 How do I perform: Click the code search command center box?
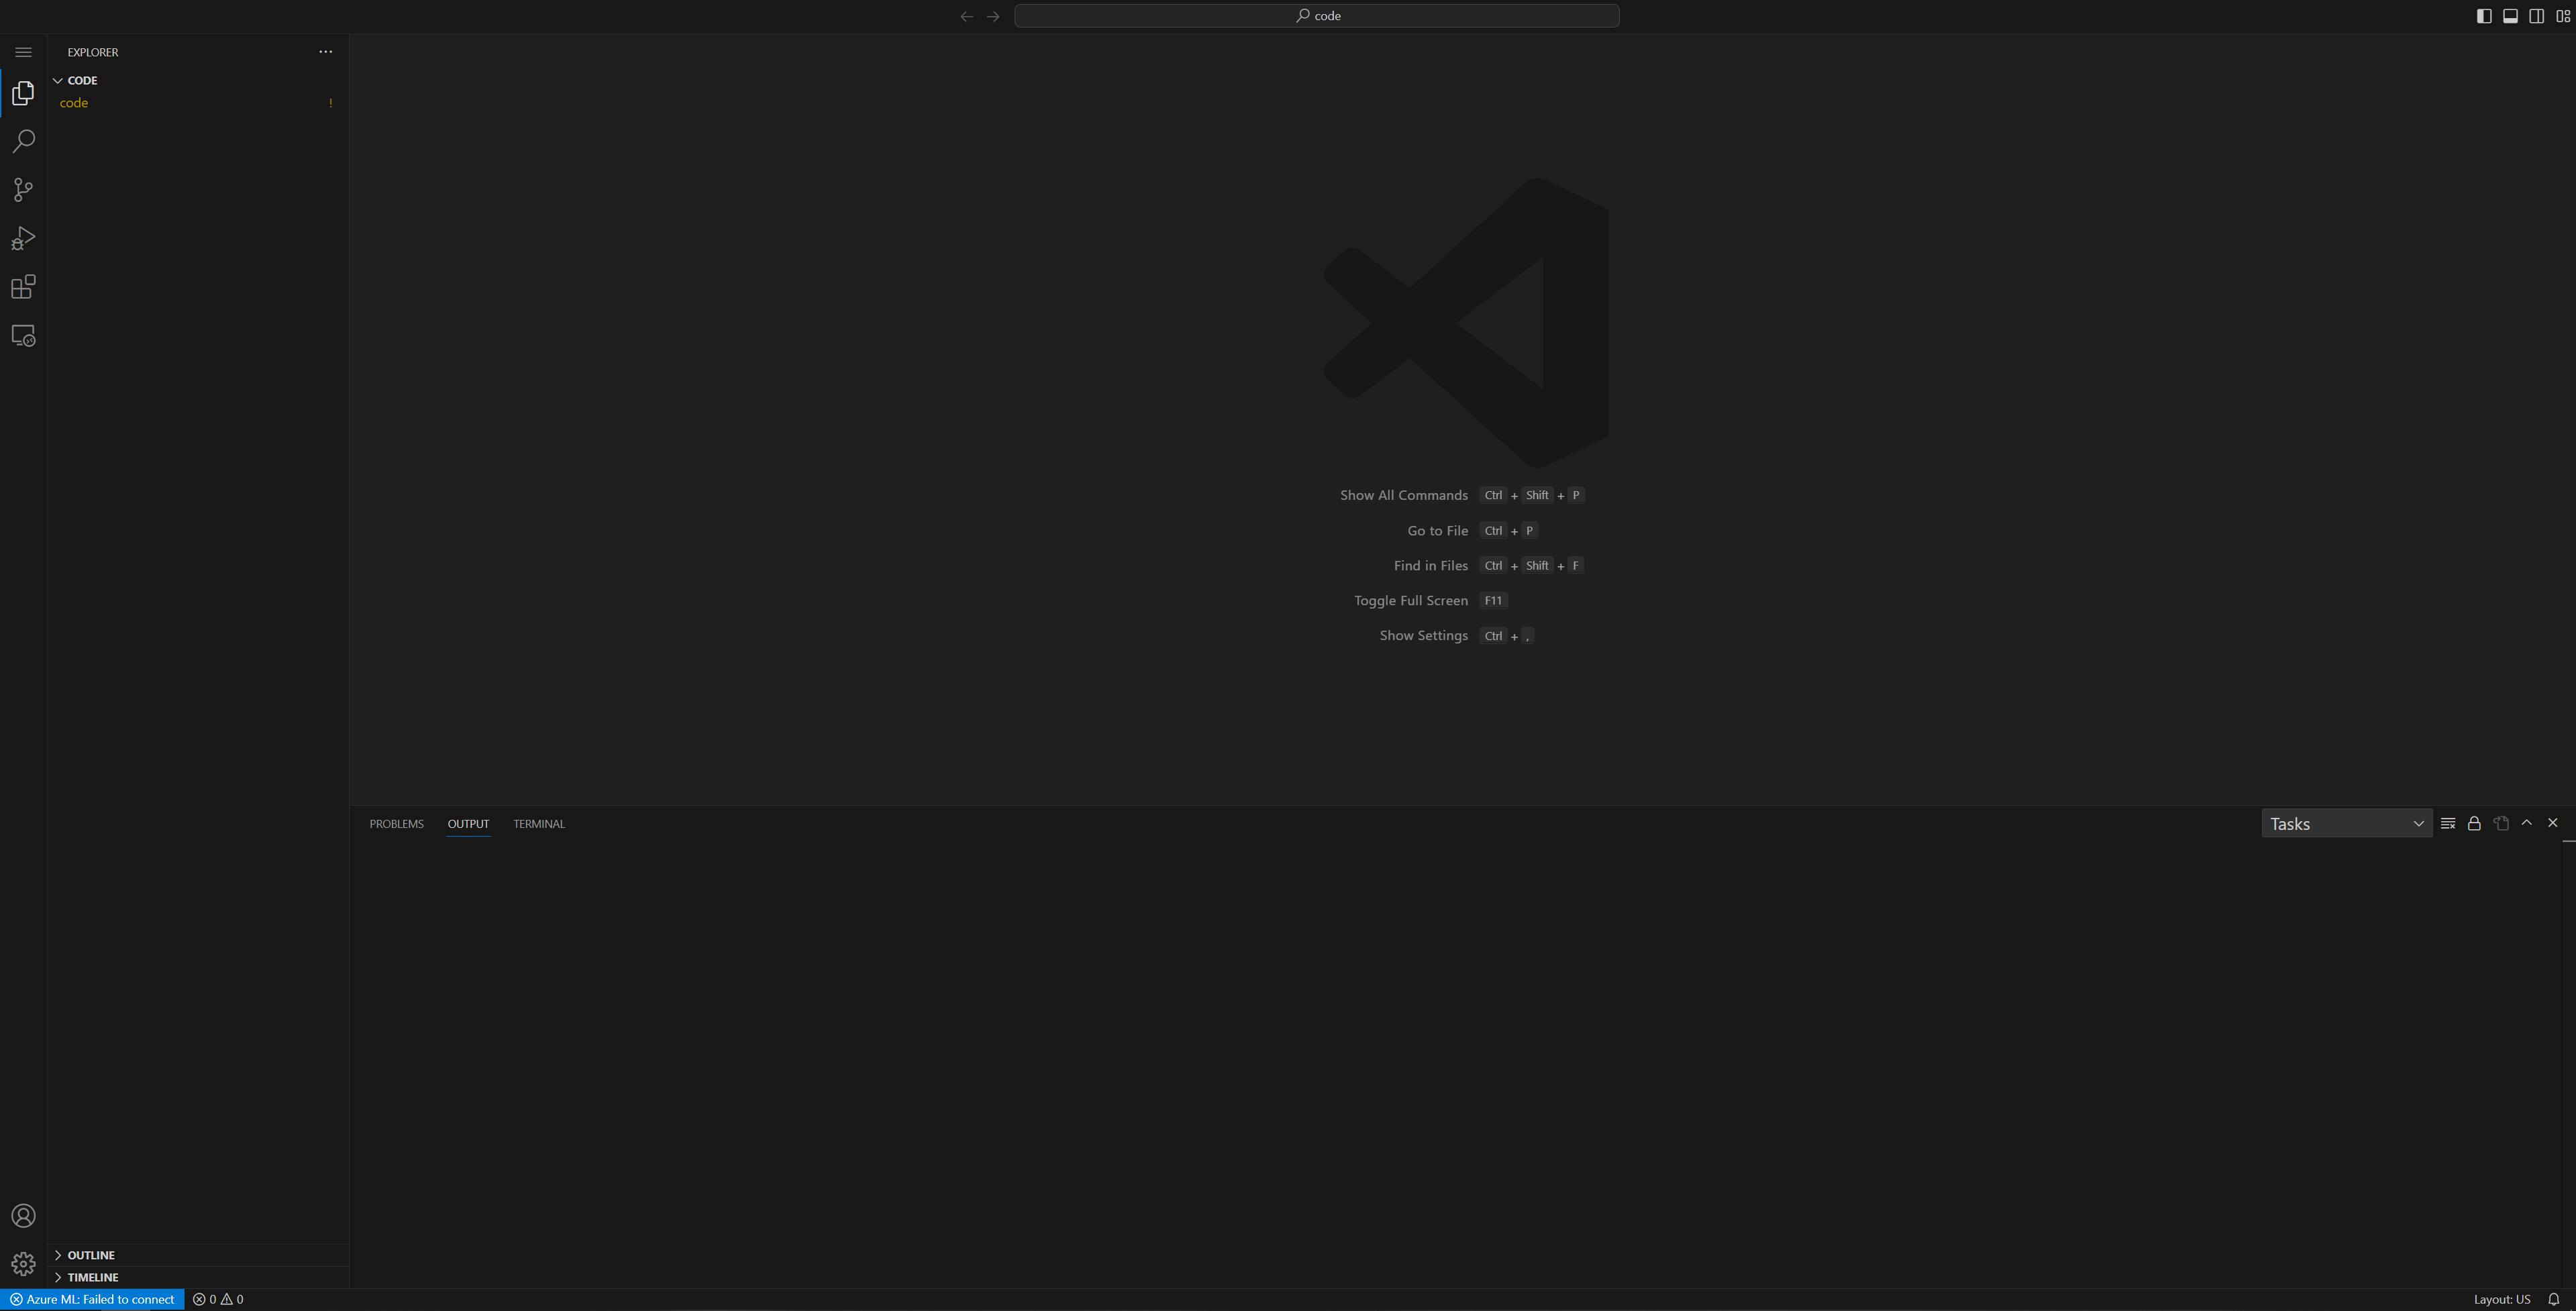click(1316, 16)
